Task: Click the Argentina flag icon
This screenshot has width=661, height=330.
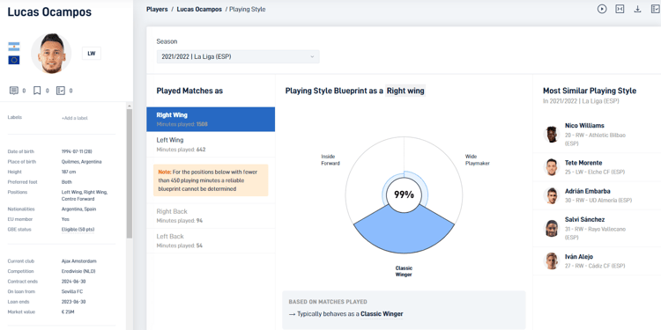Action: (14, 47)
